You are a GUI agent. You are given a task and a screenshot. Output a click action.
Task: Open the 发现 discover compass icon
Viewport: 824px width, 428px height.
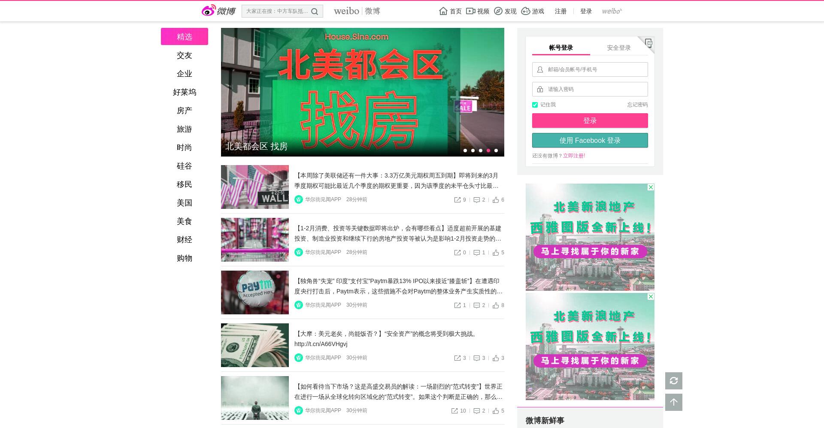pyautogui.click(x=498, y=11)
